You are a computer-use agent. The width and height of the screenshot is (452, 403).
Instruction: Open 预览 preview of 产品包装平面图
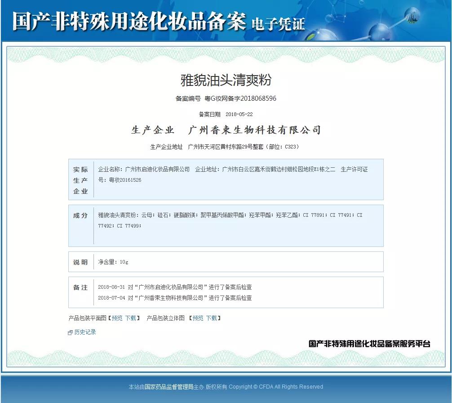(x=117, y=318)
